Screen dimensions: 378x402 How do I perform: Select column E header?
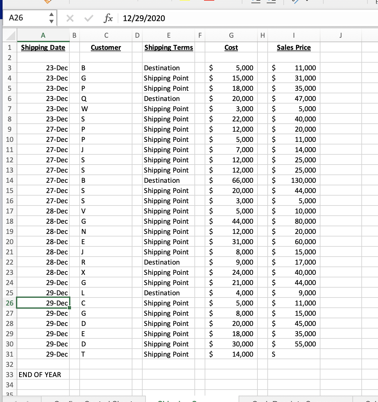pyautogui.click(x=169, y=35)
